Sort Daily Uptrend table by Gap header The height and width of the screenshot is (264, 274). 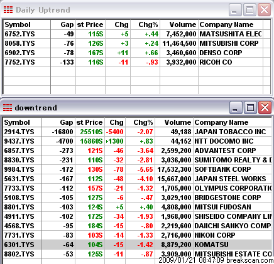63,24
